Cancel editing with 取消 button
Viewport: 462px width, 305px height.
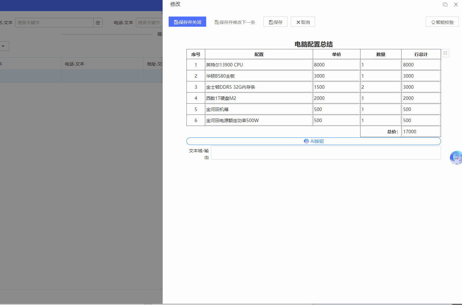(x=303, y=22)
